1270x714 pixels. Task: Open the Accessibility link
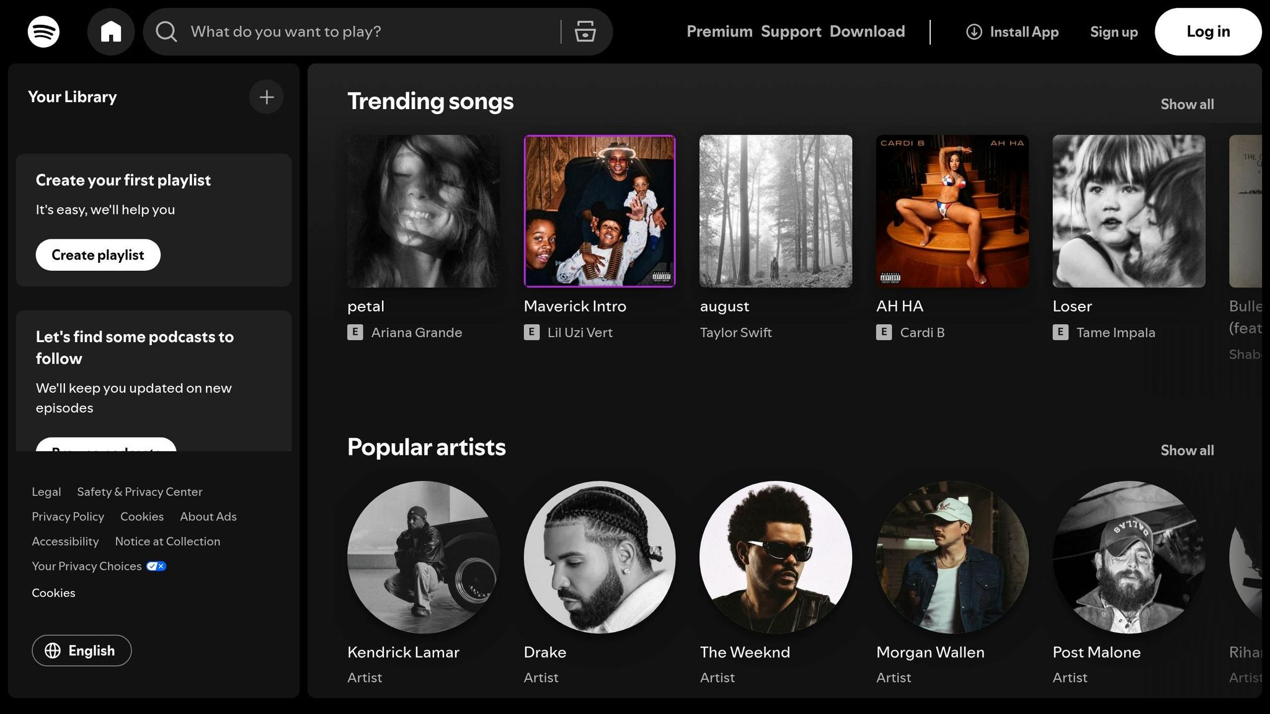[x=65, y=541]
